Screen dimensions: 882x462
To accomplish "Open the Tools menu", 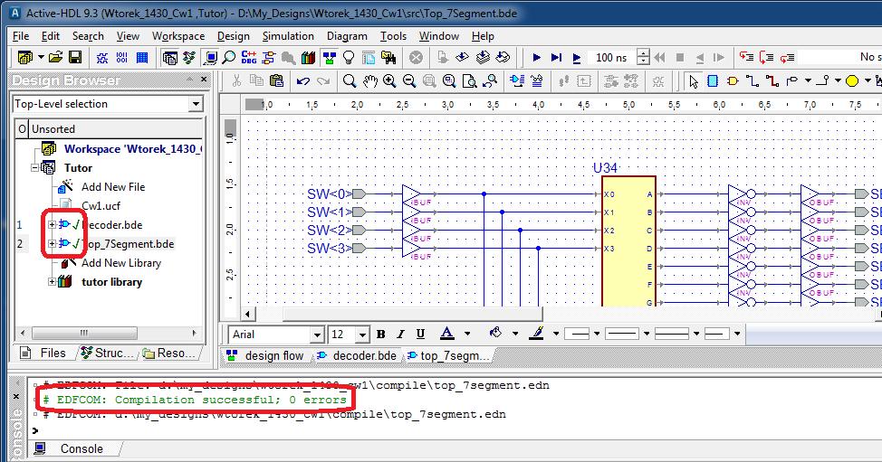I will (393, 36).
